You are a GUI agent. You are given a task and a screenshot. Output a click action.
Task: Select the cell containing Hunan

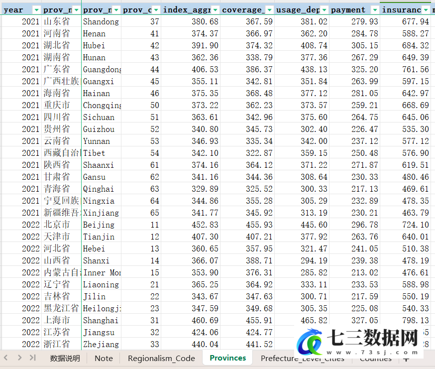[101, 57]
